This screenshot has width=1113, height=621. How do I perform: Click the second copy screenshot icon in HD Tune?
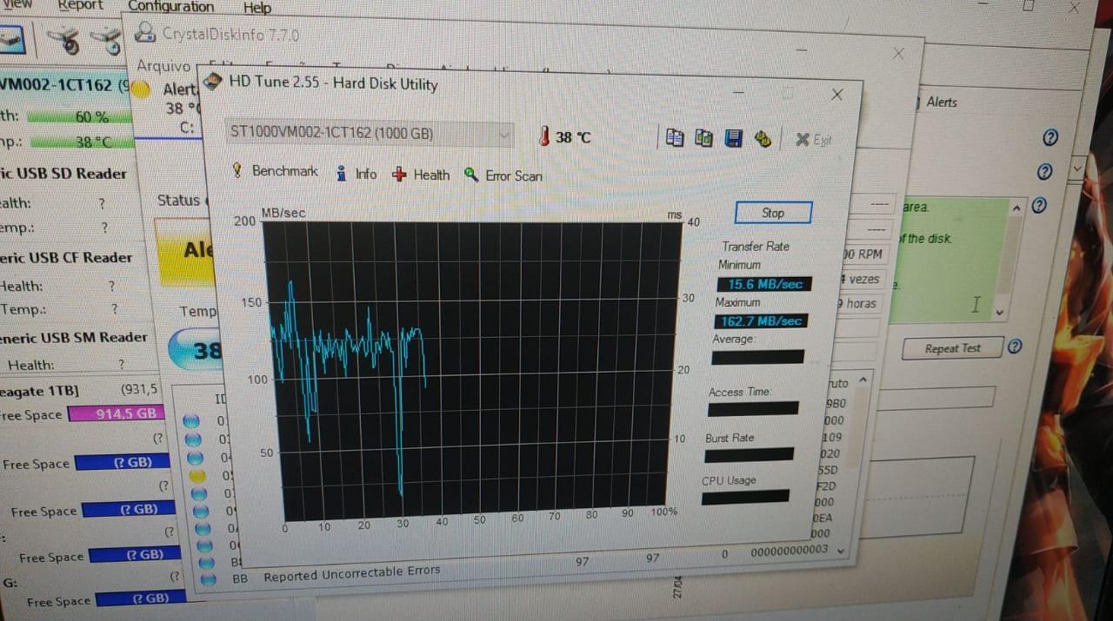(x=704, y=137)
